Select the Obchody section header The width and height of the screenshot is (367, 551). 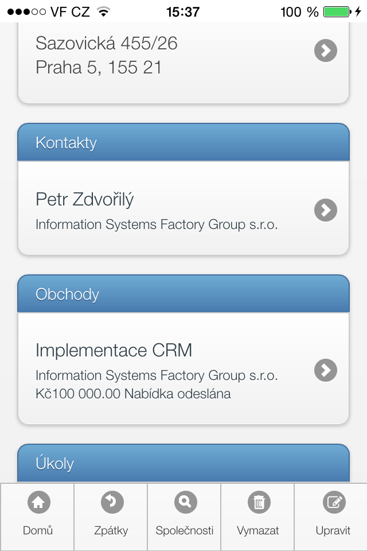click(183, 294)
